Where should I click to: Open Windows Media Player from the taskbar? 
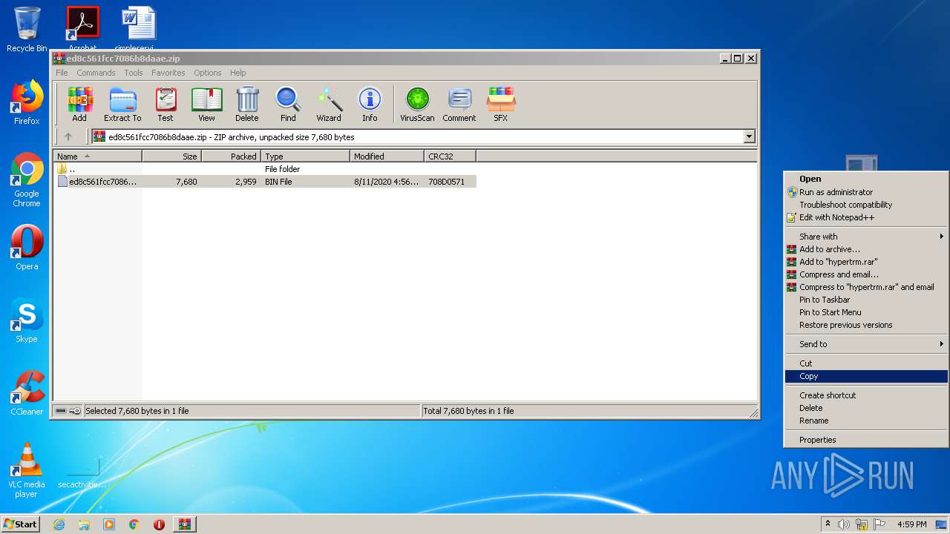109,524
